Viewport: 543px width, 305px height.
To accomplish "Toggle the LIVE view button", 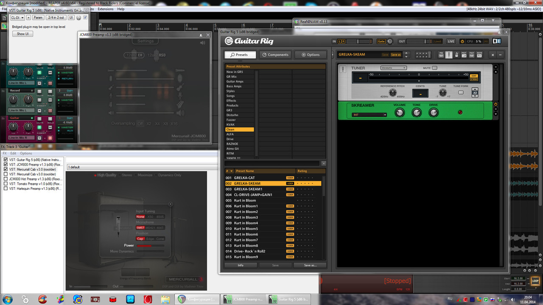I will point(451,42).
